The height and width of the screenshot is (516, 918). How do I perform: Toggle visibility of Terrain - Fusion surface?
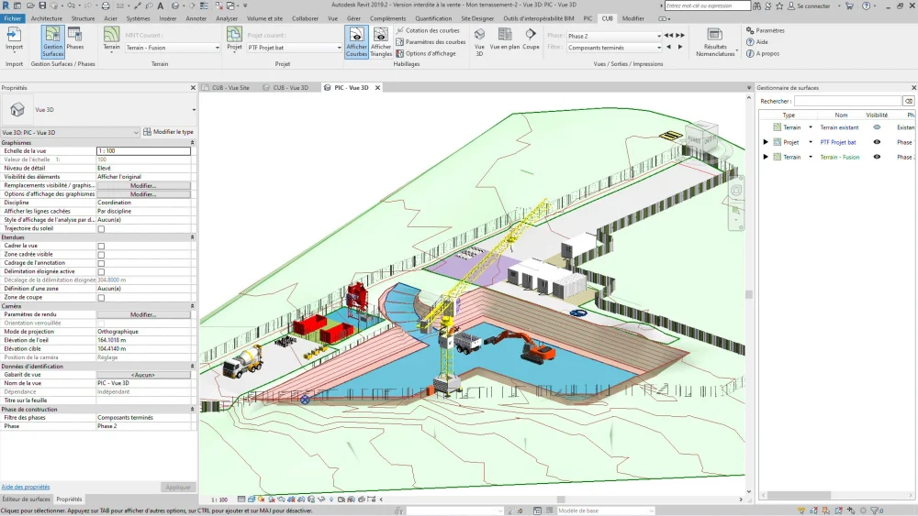877,157
